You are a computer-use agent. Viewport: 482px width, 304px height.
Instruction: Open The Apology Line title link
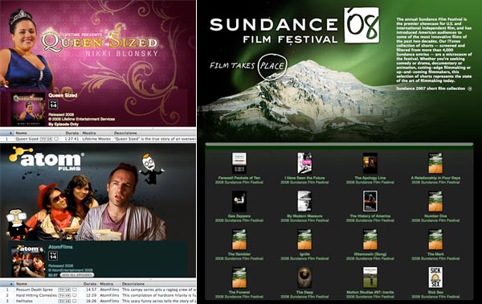coord(370,178)
